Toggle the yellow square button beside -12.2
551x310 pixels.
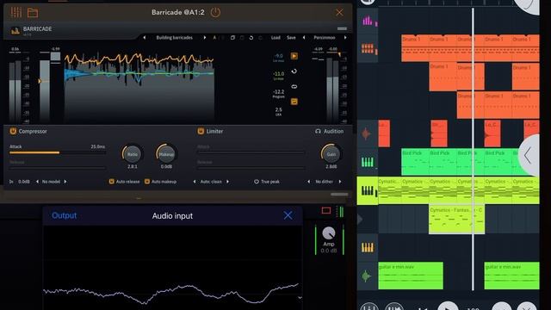point(294,102)
